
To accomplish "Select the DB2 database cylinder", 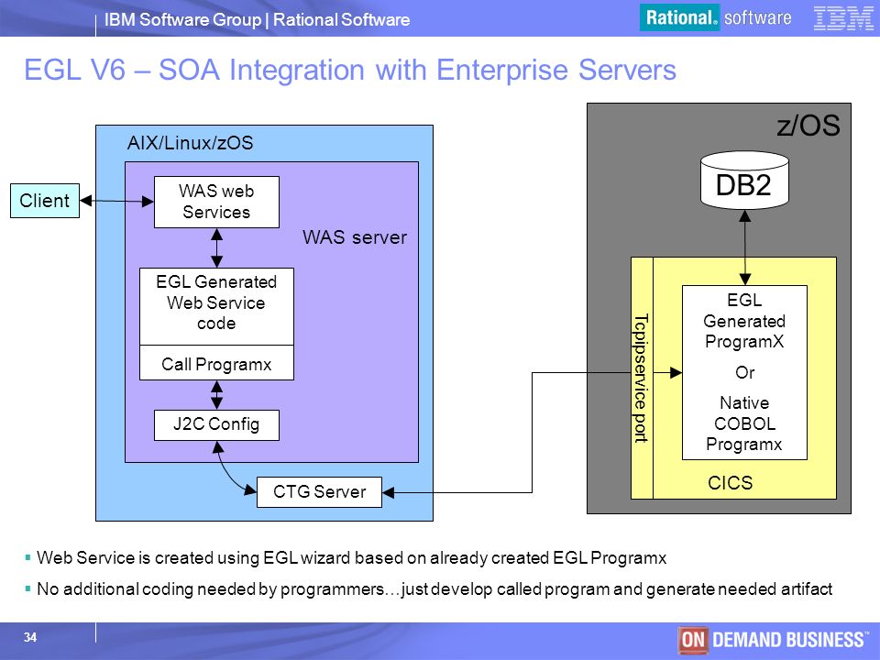I will pyautogui.click(x=744, y=181).
